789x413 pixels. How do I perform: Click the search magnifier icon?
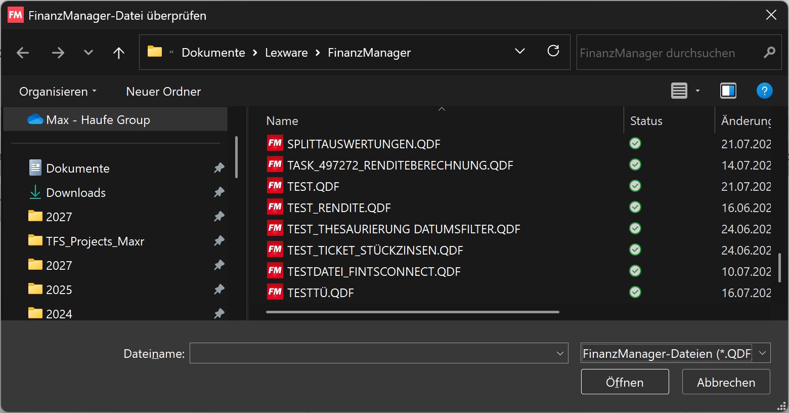point(769,52)
